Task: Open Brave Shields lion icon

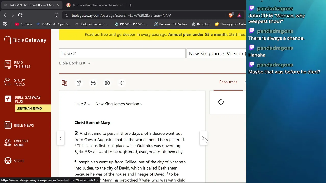Action: tap(231, 15)
